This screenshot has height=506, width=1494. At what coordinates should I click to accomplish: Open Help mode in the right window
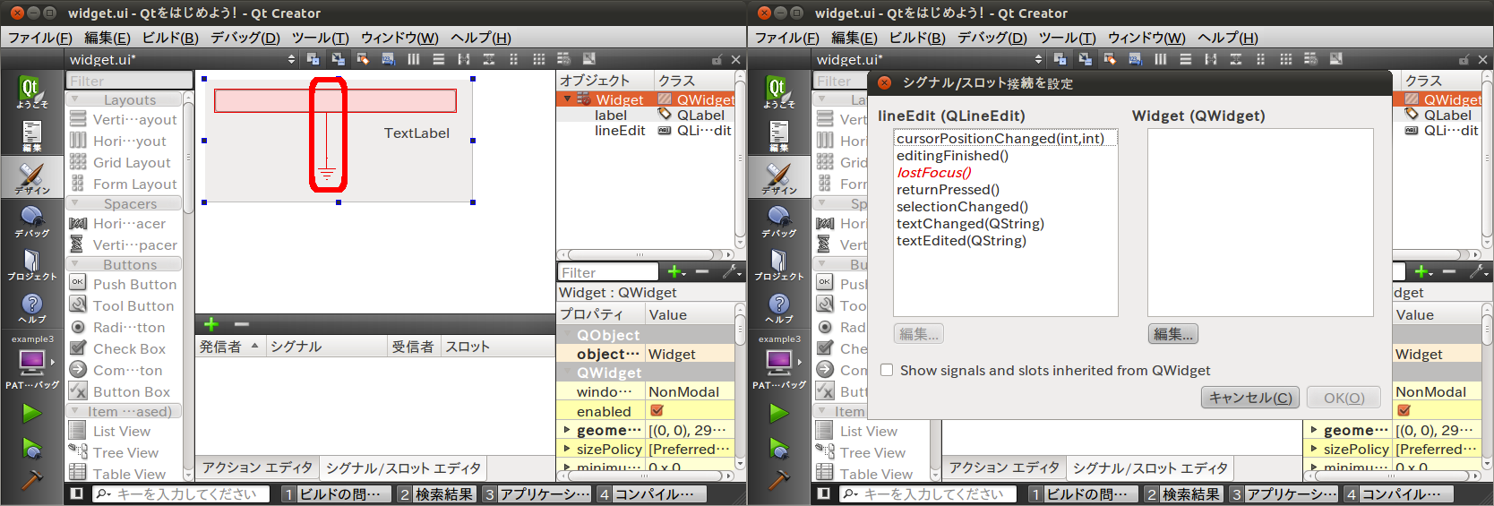tap(778, 307)
